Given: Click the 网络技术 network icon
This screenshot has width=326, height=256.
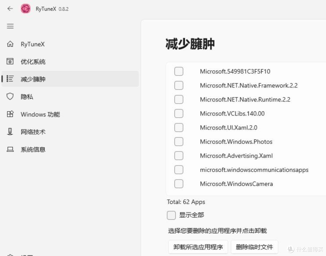Looking at the screenshot, I should point(10,132).
